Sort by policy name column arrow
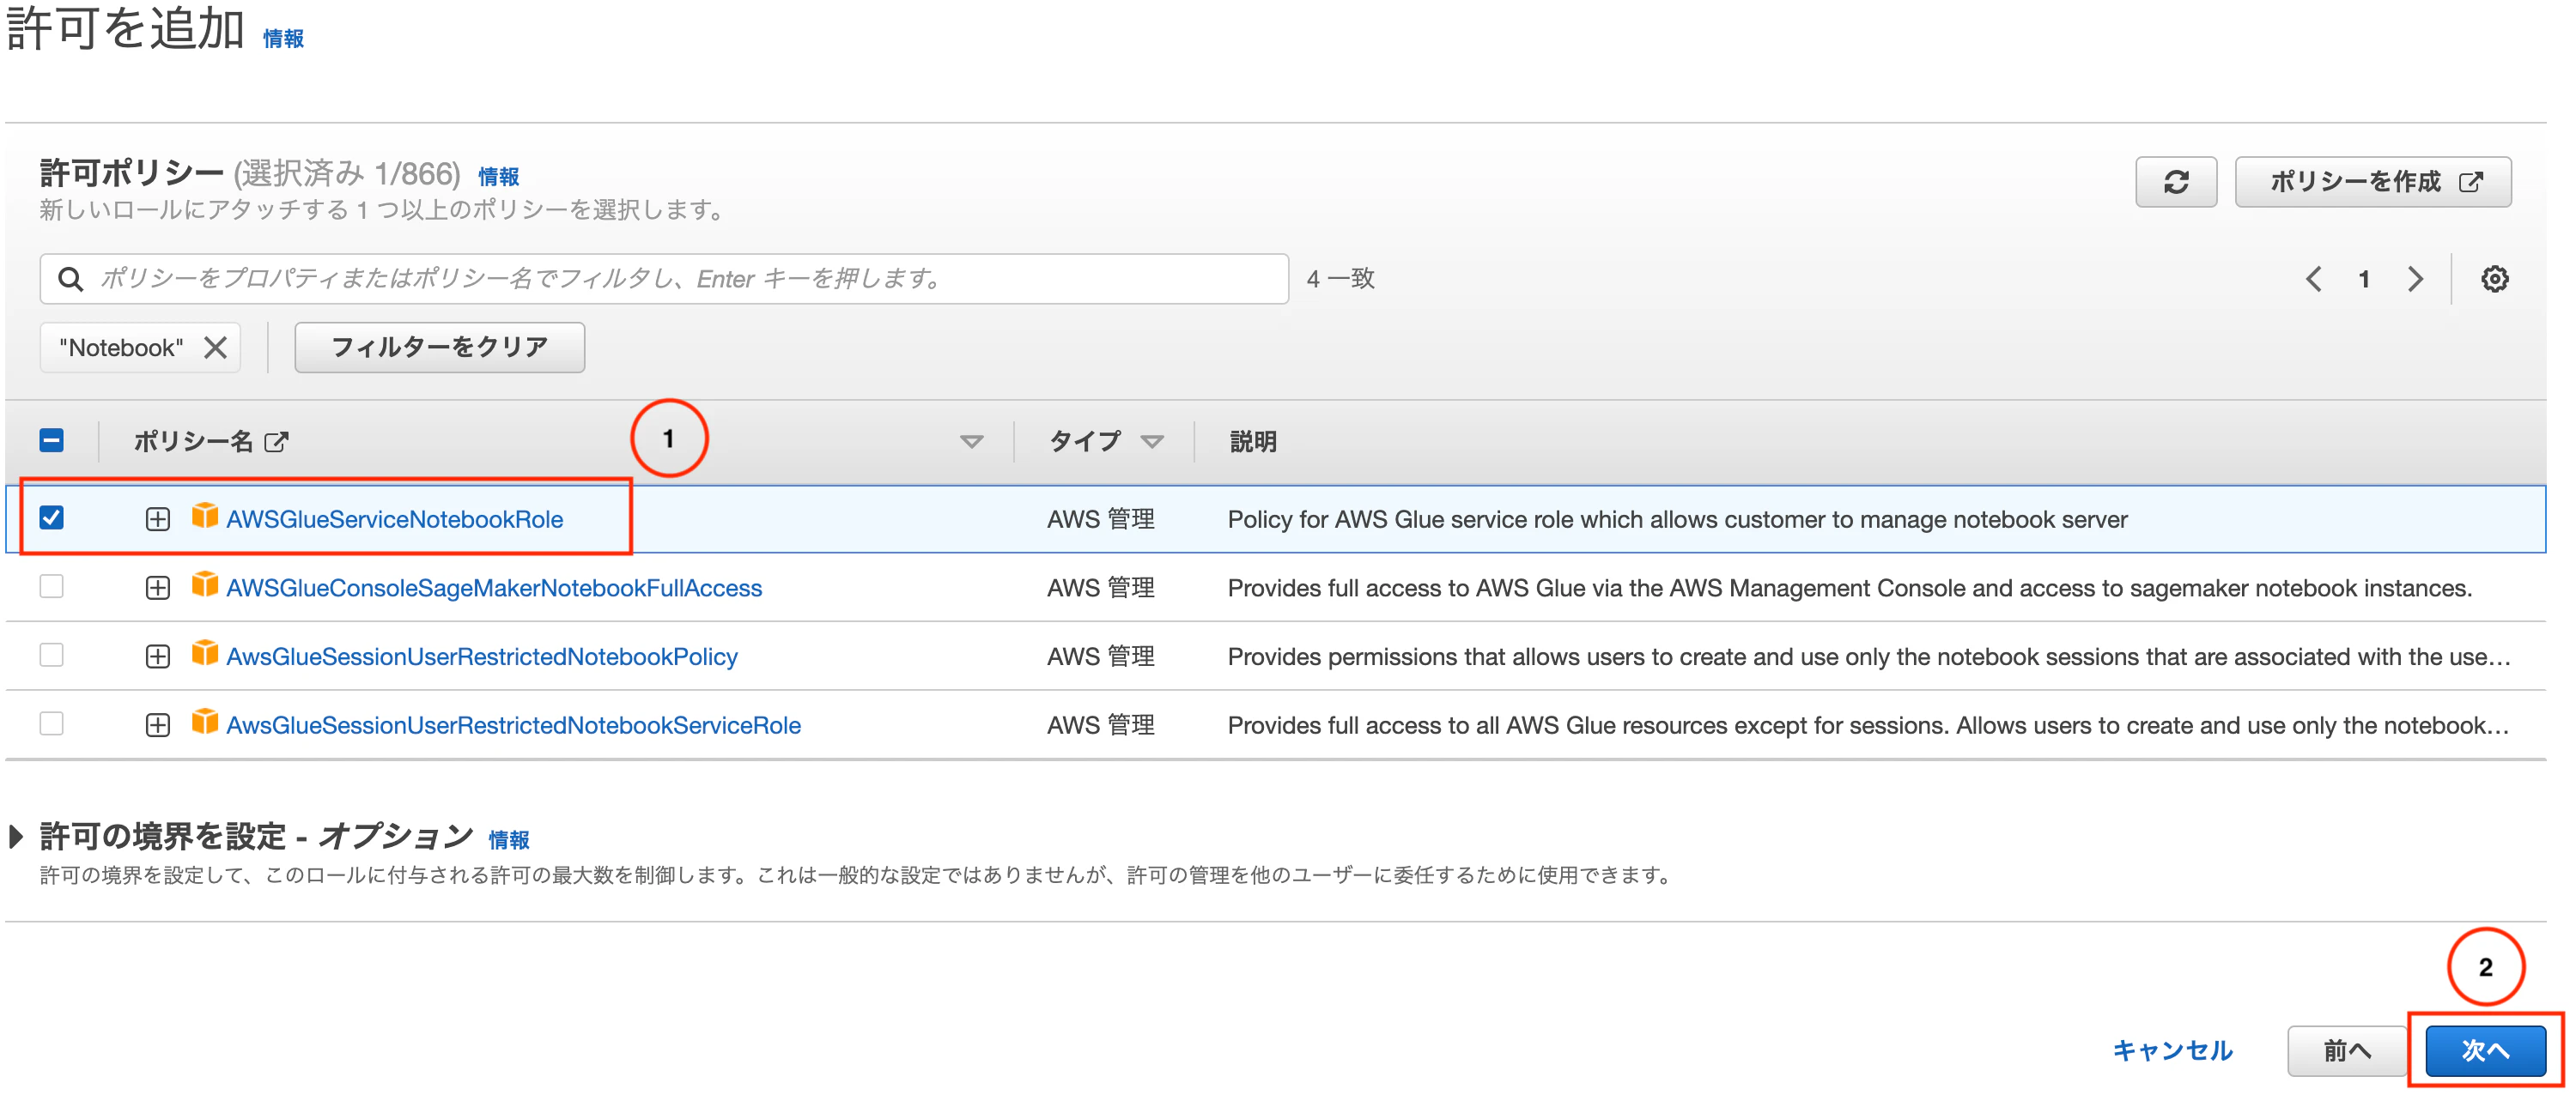 (970, 442)
